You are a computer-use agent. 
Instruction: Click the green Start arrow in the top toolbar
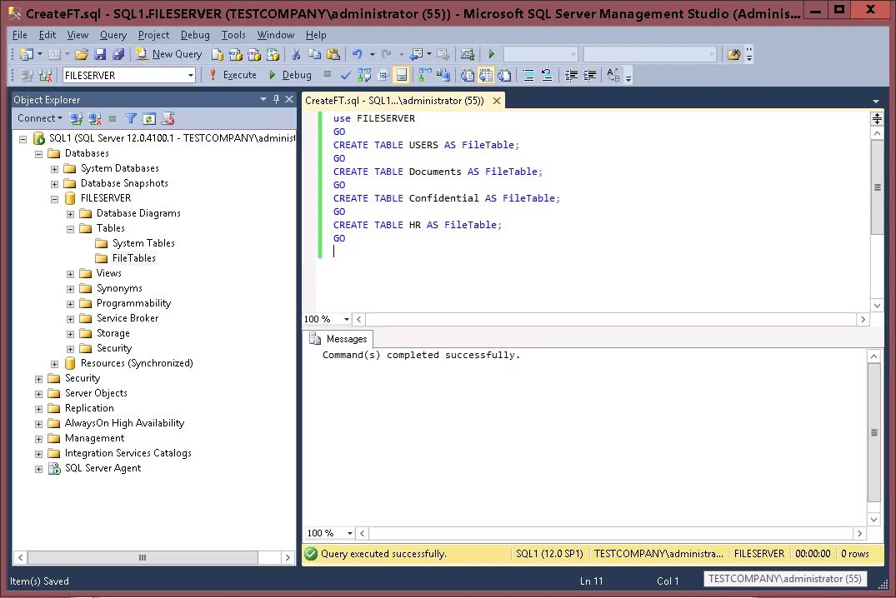pyautogui.click(x=492, y=54)
